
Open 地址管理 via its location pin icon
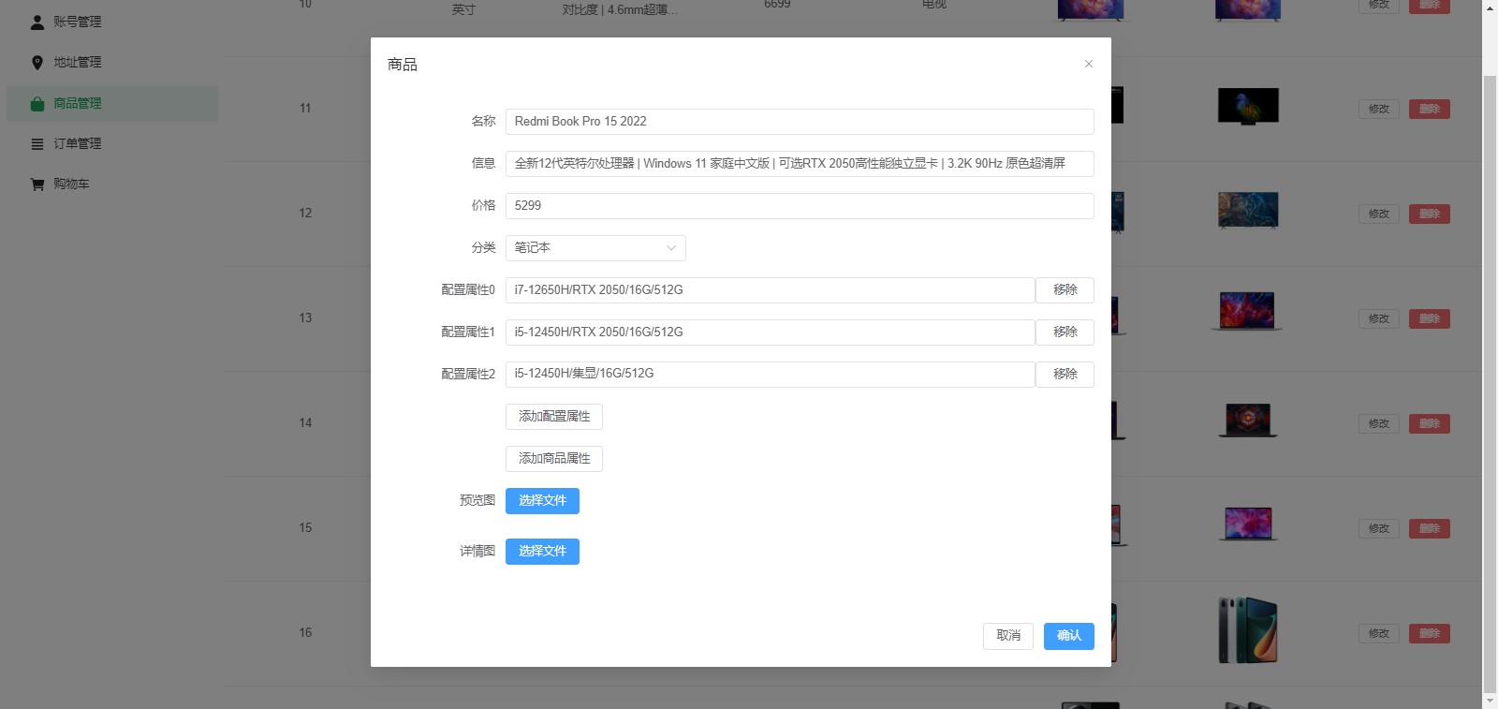coord(37,63)
